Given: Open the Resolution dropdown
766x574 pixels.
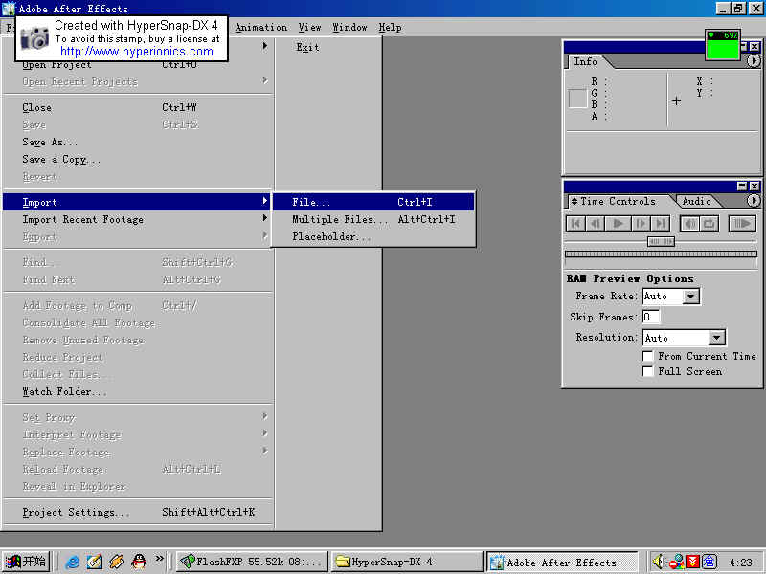Looking at the screenshot, I should pos(716,338).
